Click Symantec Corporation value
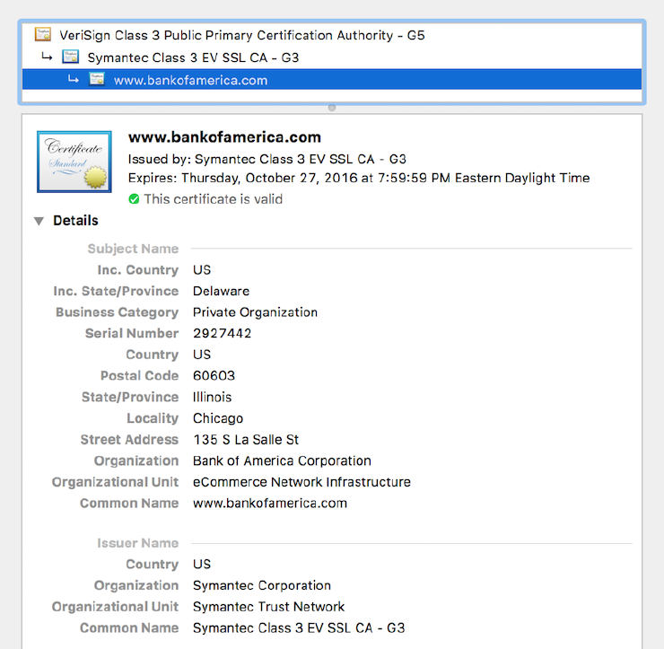The width and height of the screenshot is (664, 649). [262, 585]
